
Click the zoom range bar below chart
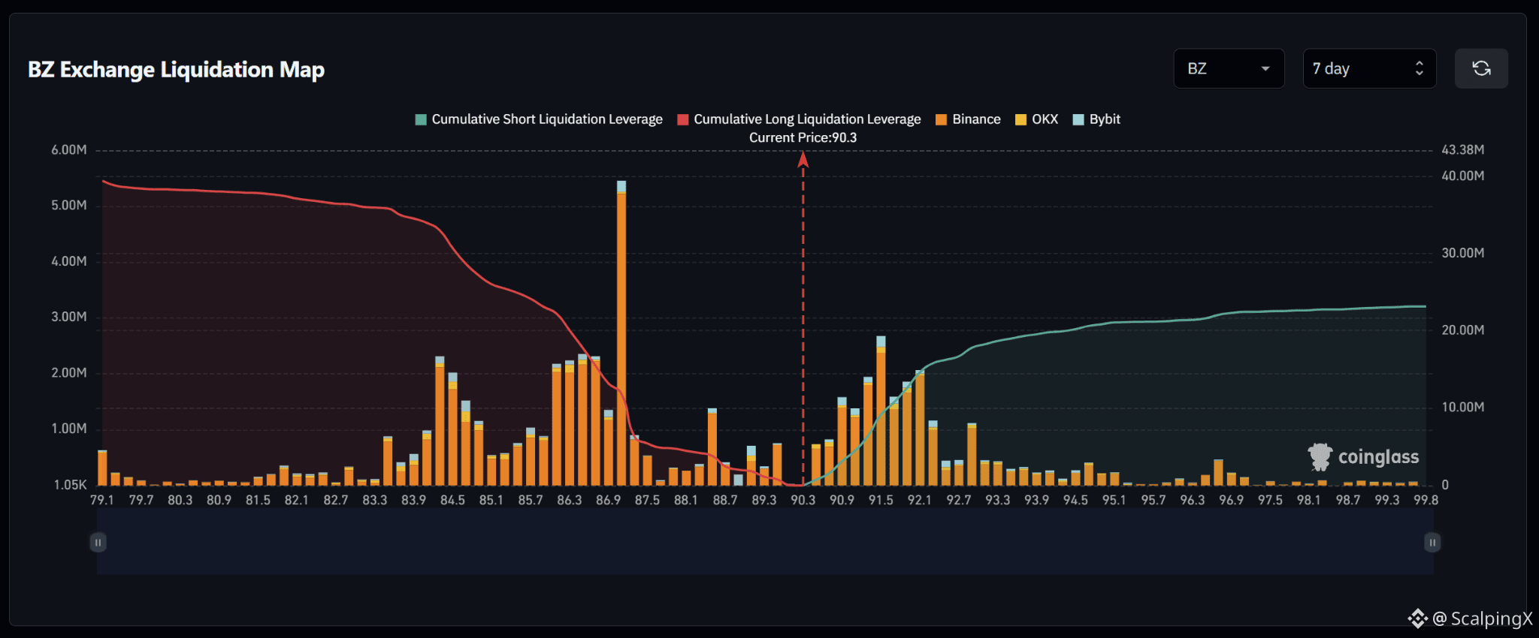(x=765, y=542)
